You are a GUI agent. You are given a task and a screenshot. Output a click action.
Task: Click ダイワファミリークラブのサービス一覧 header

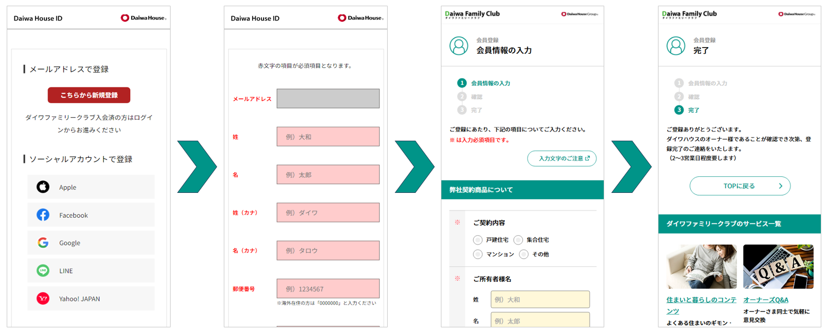point(740,224)
